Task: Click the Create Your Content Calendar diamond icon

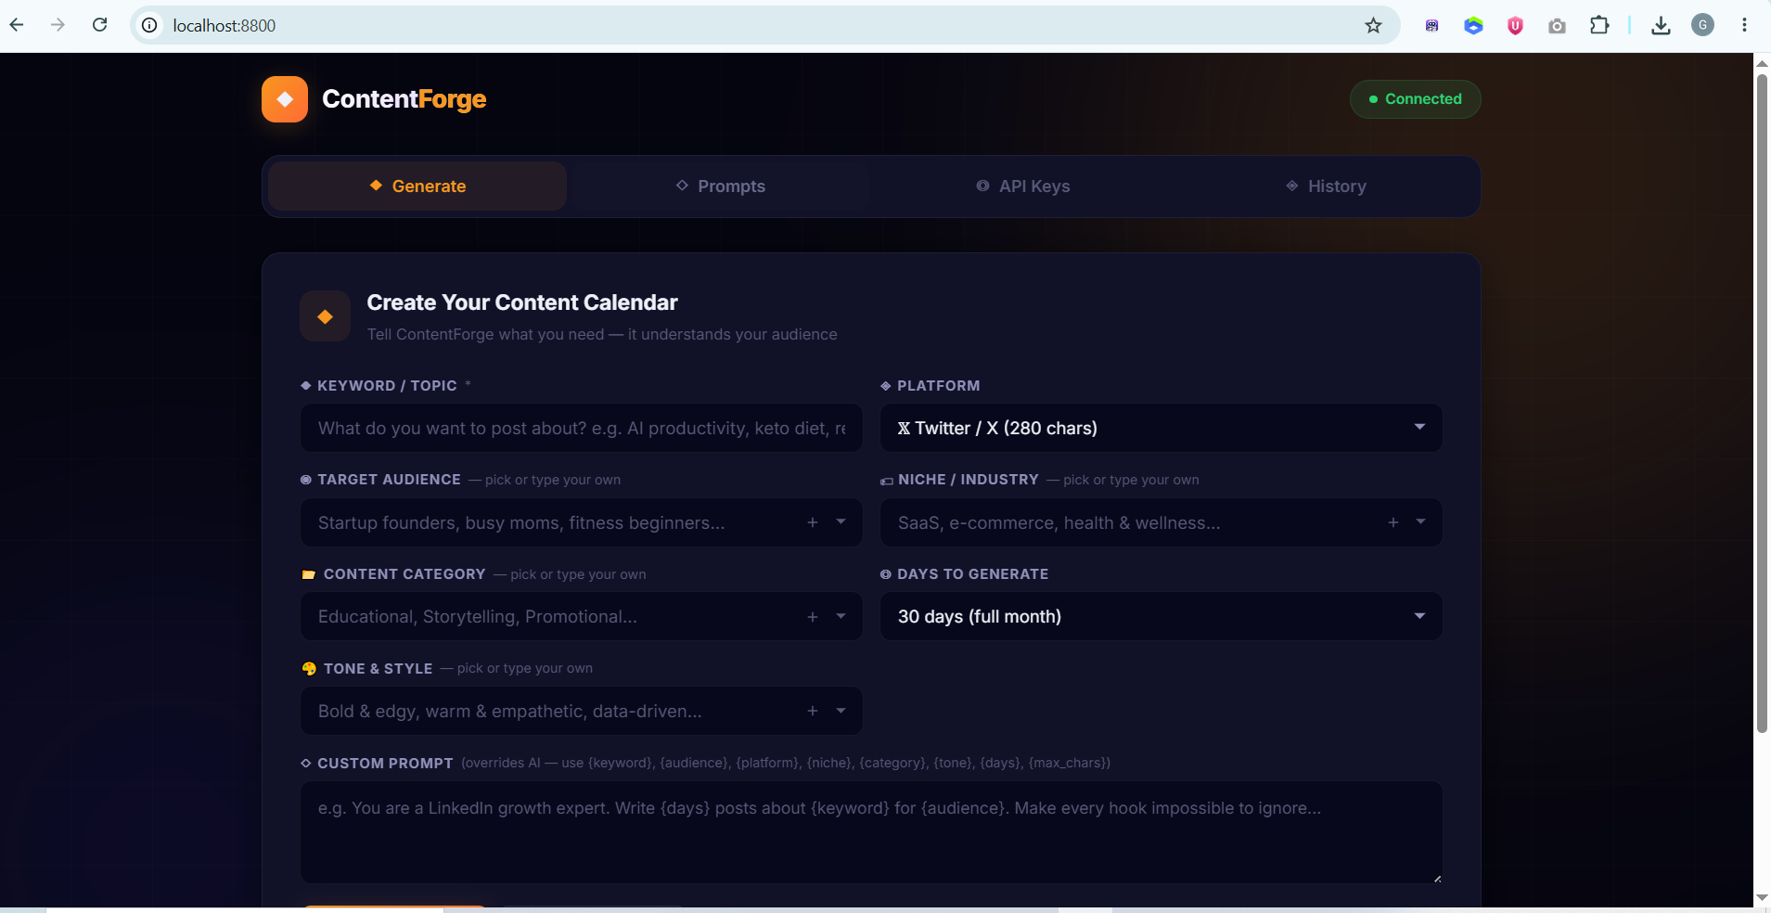Action: click(325, 316)
